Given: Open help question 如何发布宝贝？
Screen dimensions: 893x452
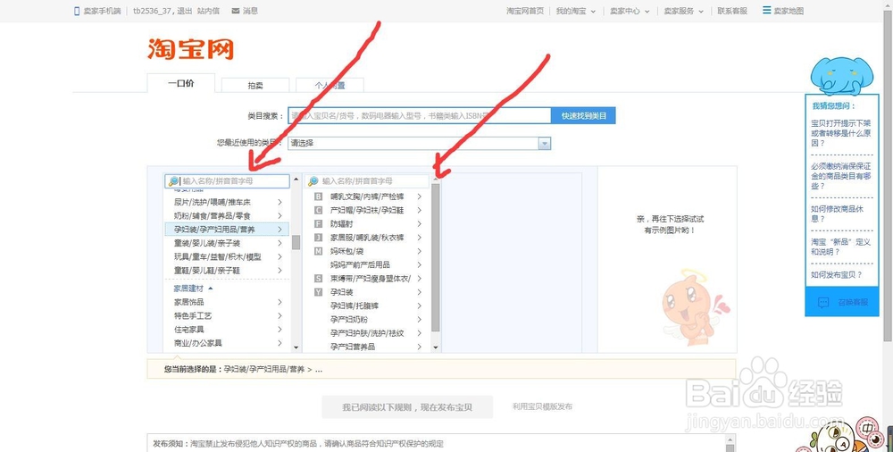Looking at the screenshot, I should (x=837, y=275).
